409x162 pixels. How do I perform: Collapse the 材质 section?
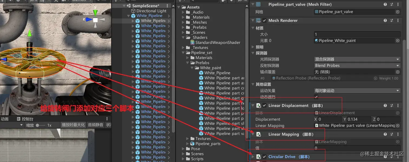(x=253, y=28)
